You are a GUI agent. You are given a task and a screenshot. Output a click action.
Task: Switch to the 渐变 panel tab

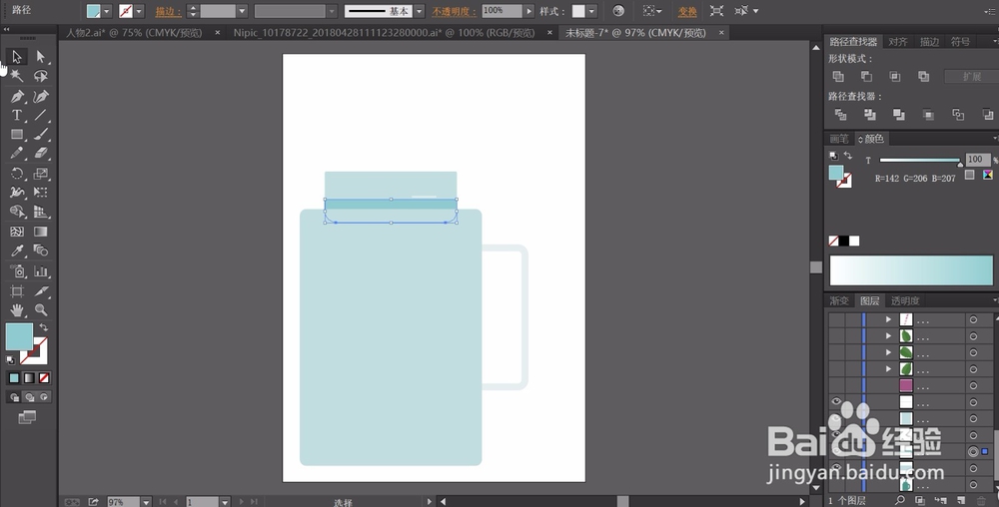click(x=839, y=300)
